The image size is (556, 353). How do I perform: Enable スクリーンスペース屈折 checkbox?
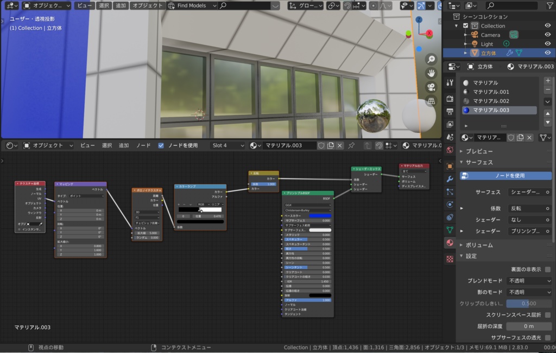coord(547,315)
